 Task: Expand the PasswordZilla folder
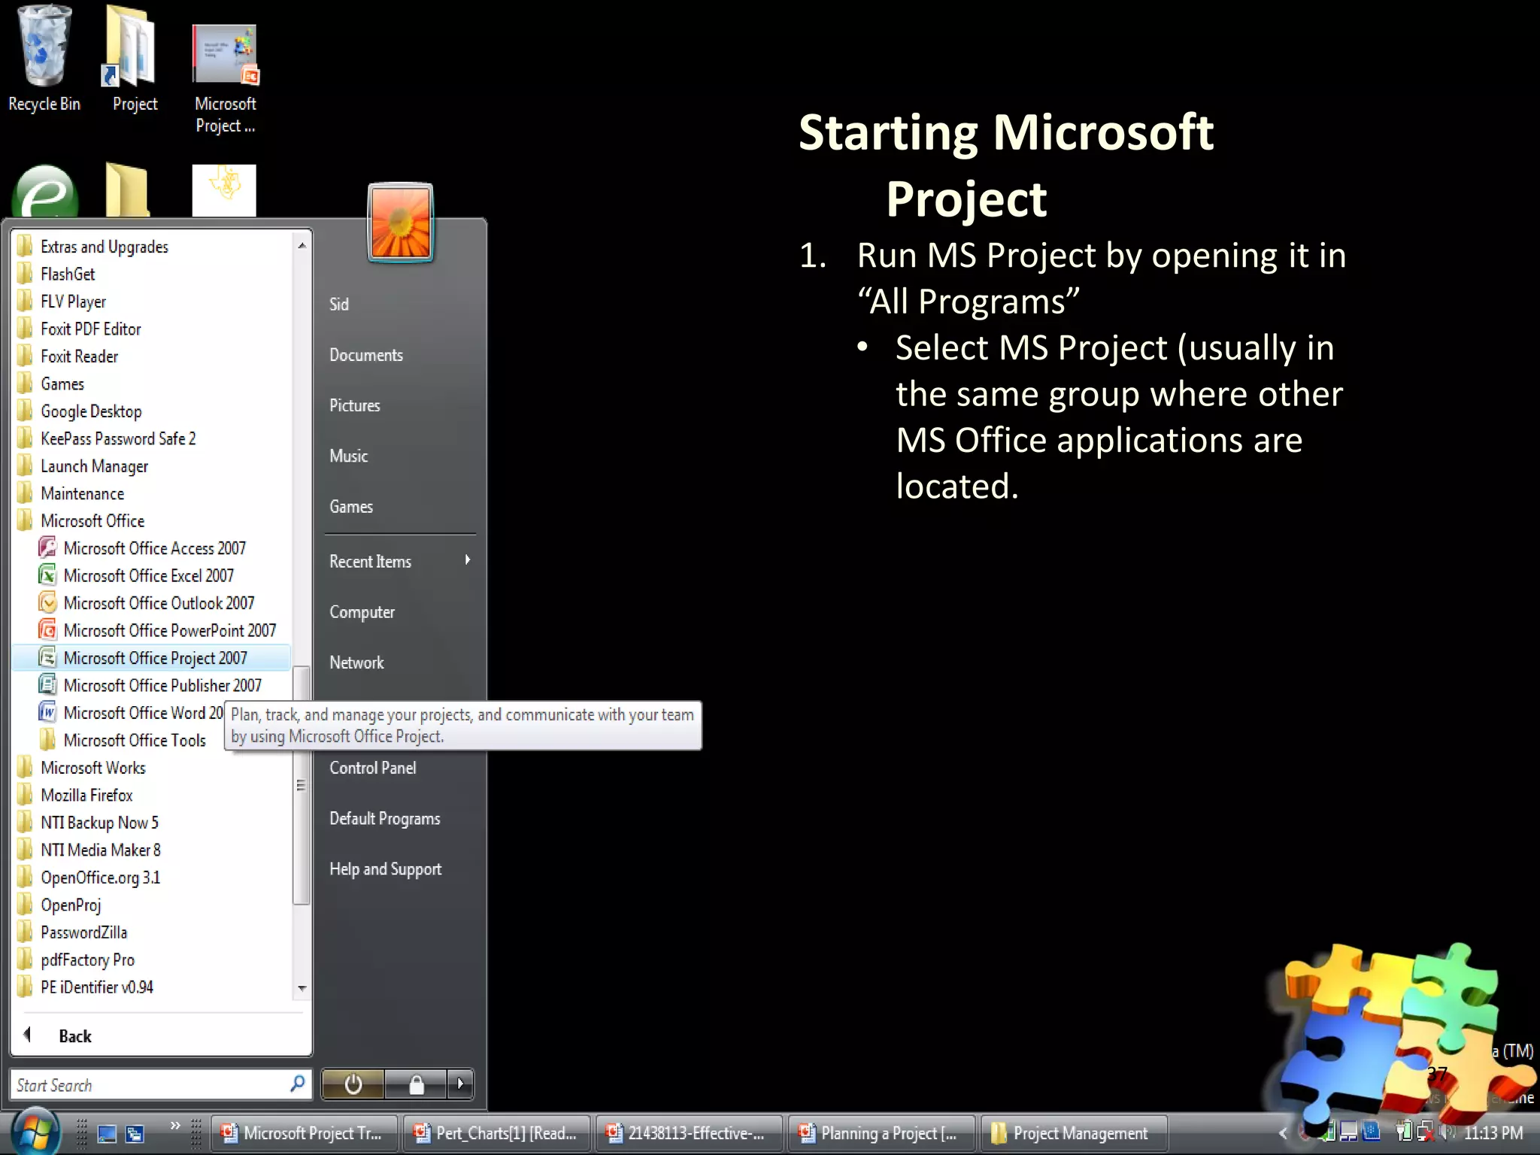pos(72,932)
